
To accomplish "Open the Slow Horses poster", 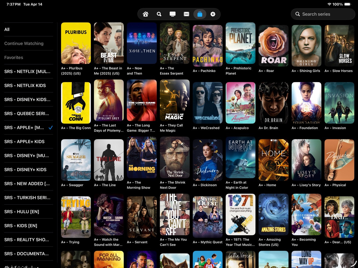I will (x=339, y=46).
